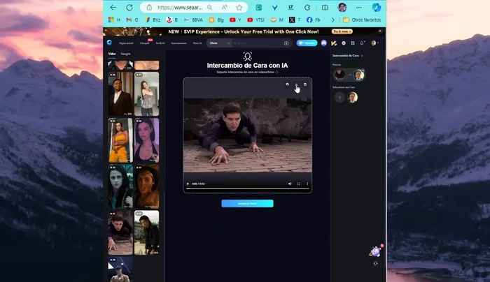The height and width of the screenshot is (282, 490).
Task: Expand the user avatar menu
Action: (x=374, y=43)
